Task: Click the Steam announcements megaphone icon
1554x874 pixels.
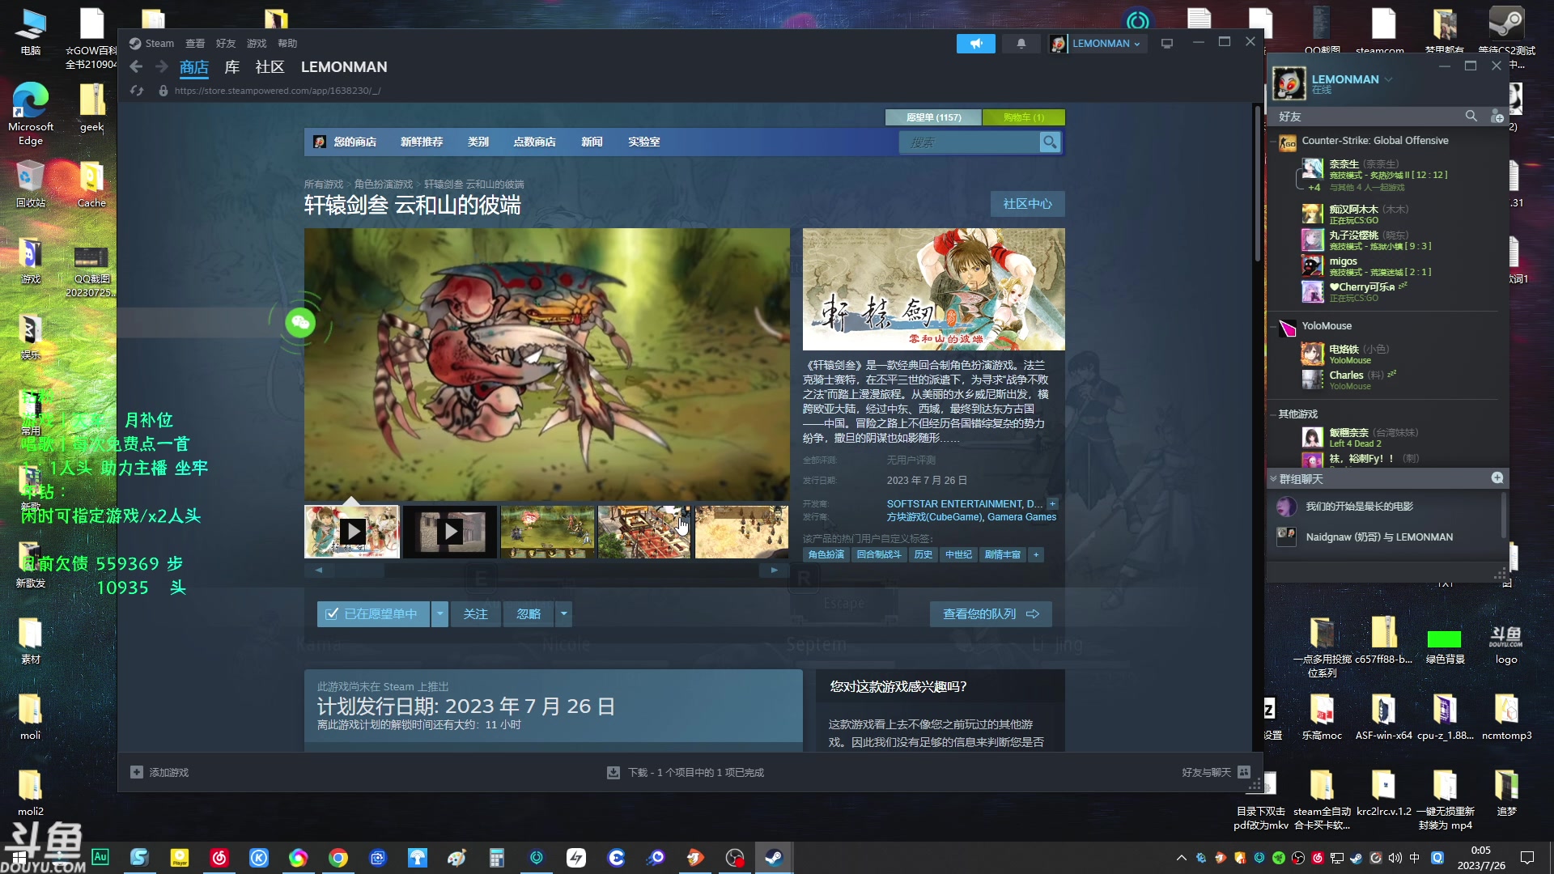Action: pos(975,44)
